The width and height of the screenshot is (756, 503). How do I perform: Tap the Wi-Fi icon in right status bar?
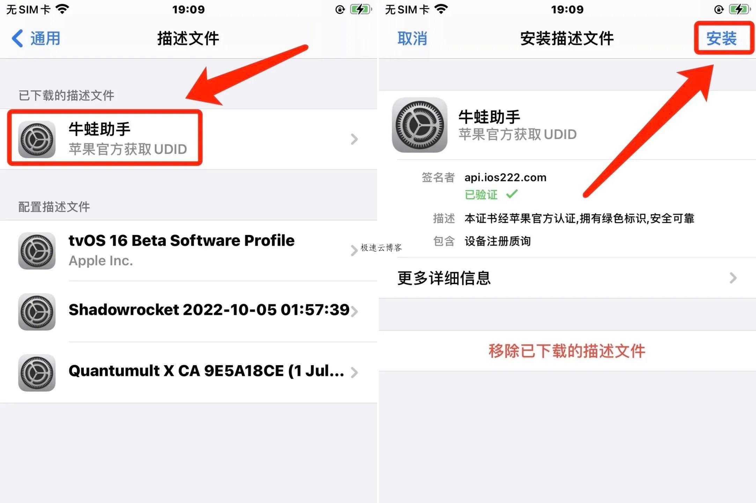point(441,9)
